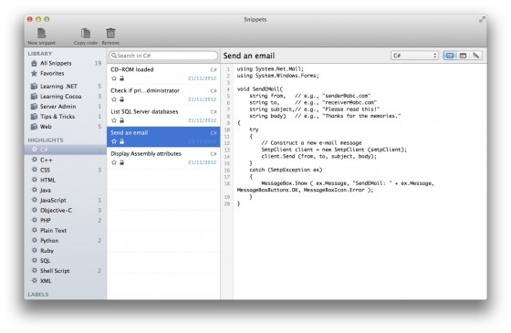Select the PHP highlight
The width and height of the screenshot is (511, 333).
point(66,221)
